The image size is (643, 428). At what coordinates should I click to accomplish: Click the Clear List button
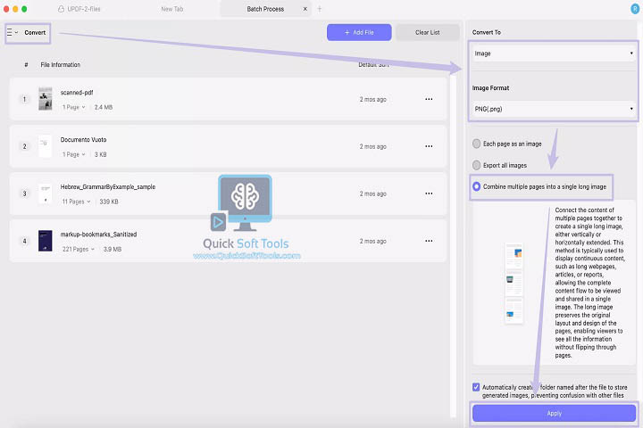pos(427,32)
